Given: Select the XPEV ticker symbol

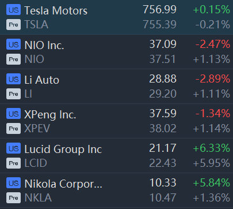Looking at the screenshot, I should (37, 128).
